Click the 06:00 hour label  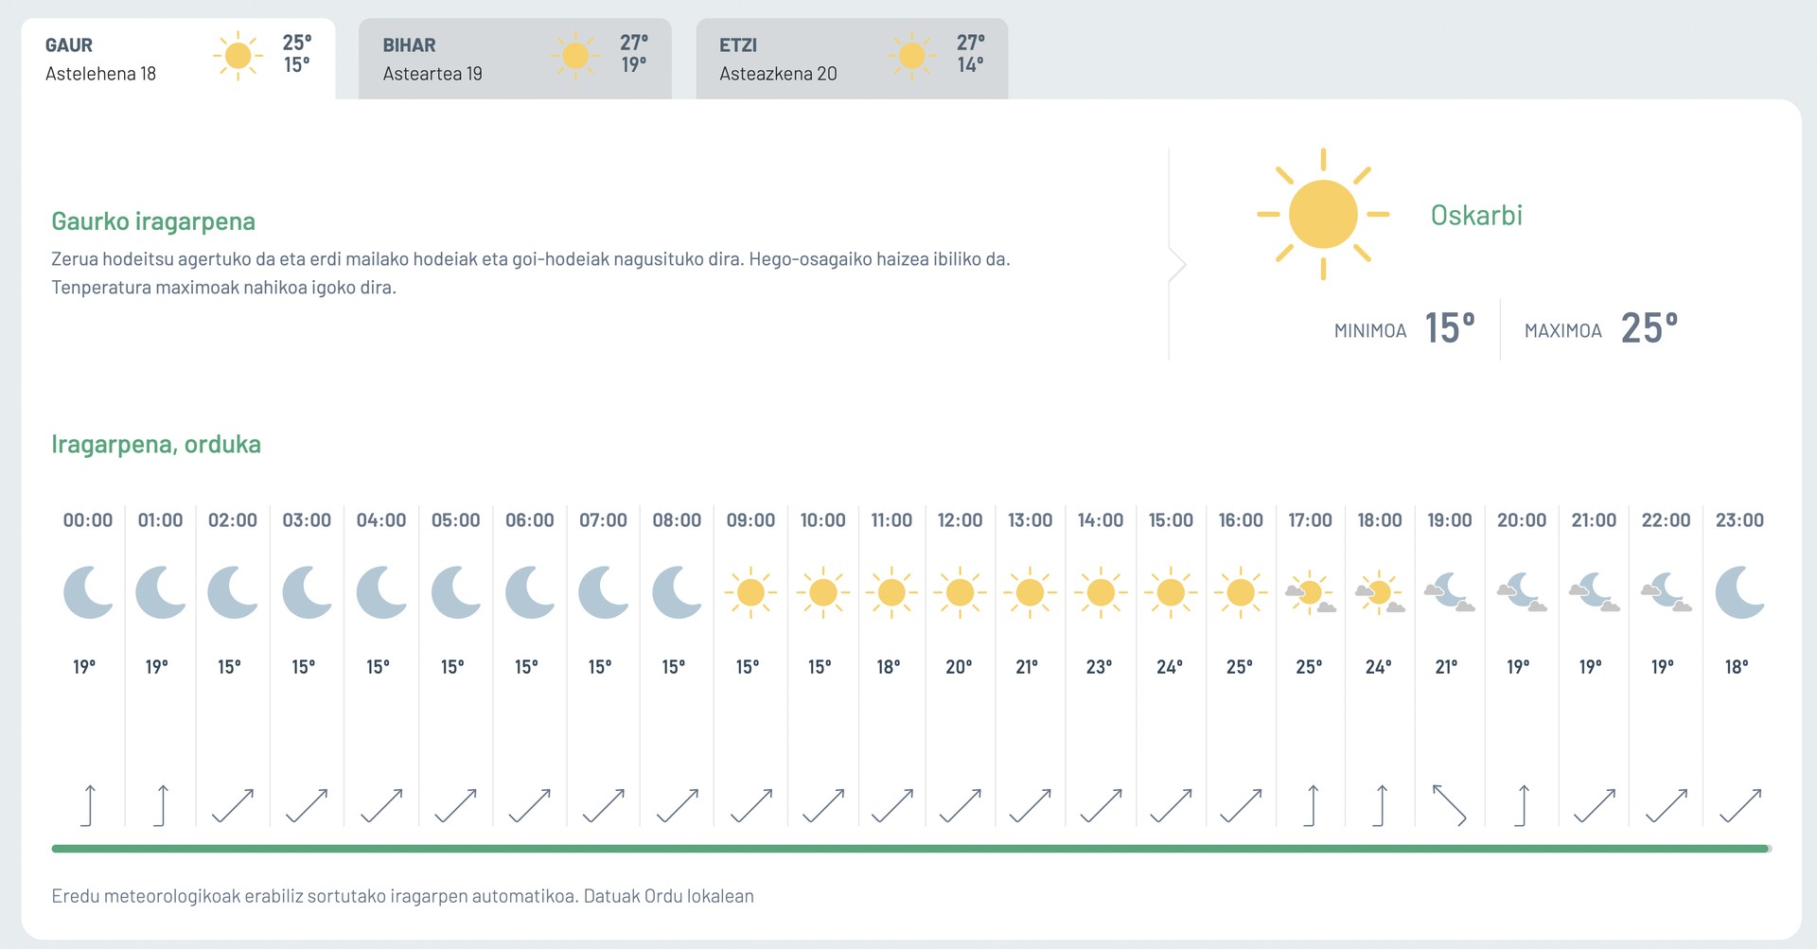[x=530, y=520]
